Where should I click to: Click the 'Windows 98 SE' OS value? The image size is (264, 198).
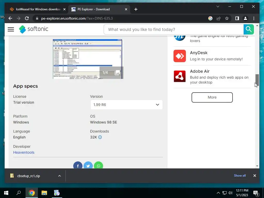(104, 122)
